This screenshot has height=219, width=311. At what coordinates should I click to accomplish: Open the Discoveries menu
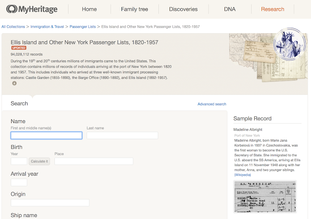coord(183,9)
